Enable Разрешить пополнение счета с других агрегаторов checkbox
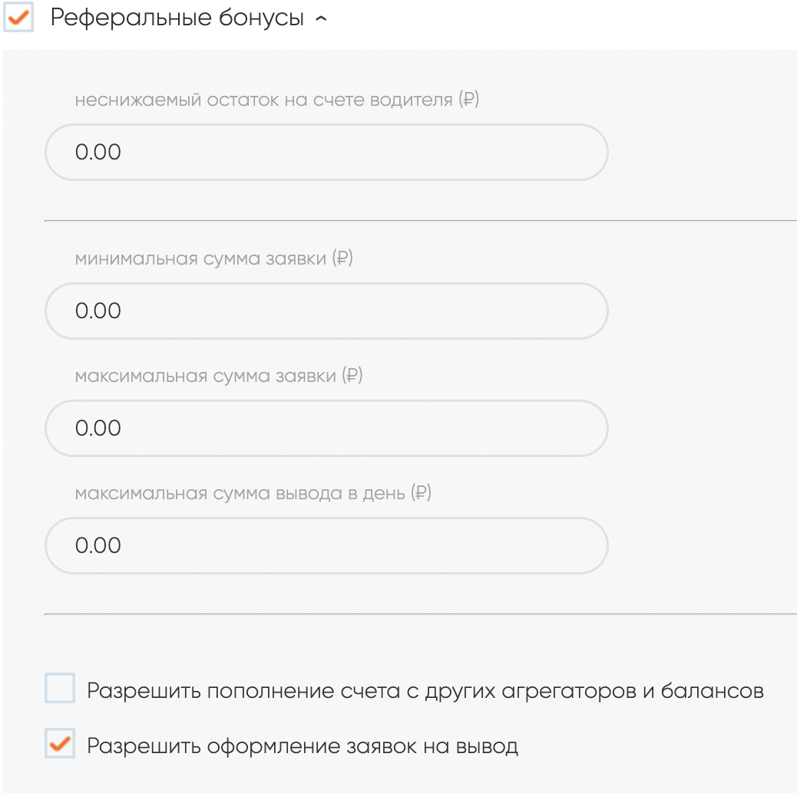The height and width of the screenshot is (793, 797). click(x=60, y=689)
